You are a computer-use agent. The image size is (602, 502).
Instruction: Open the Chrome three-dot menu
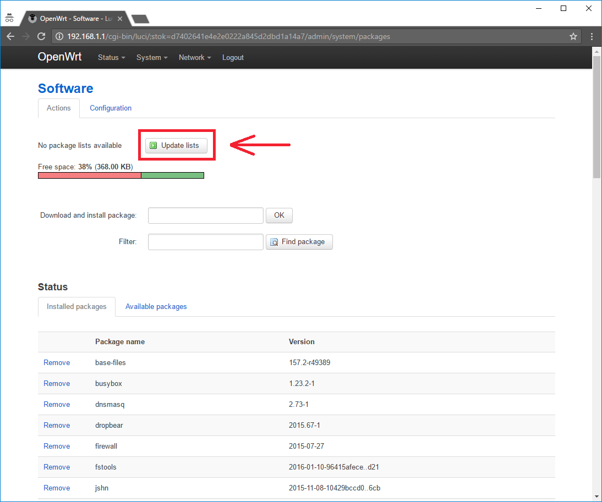pos(592,36)
